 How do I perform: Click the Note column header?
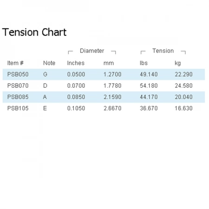[x=49, y=63]
